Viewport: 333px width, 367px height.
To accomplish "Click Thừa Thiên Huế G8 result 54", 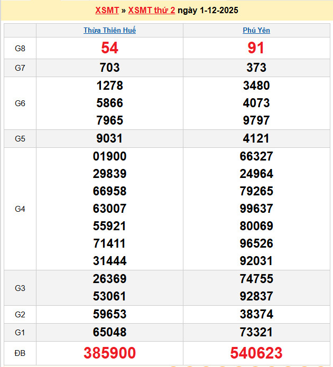I will tap(109, 48).
